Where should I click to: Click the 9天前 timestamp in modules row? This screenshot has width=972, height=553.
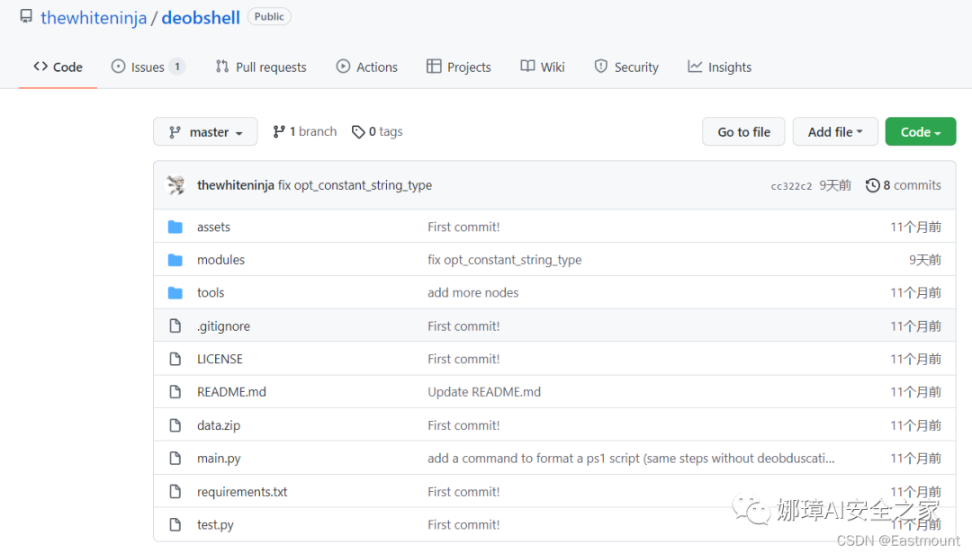tap(925, 260)
